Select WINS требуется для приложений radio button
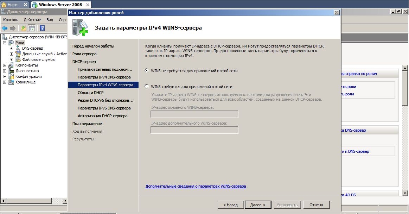 (147, 86)
